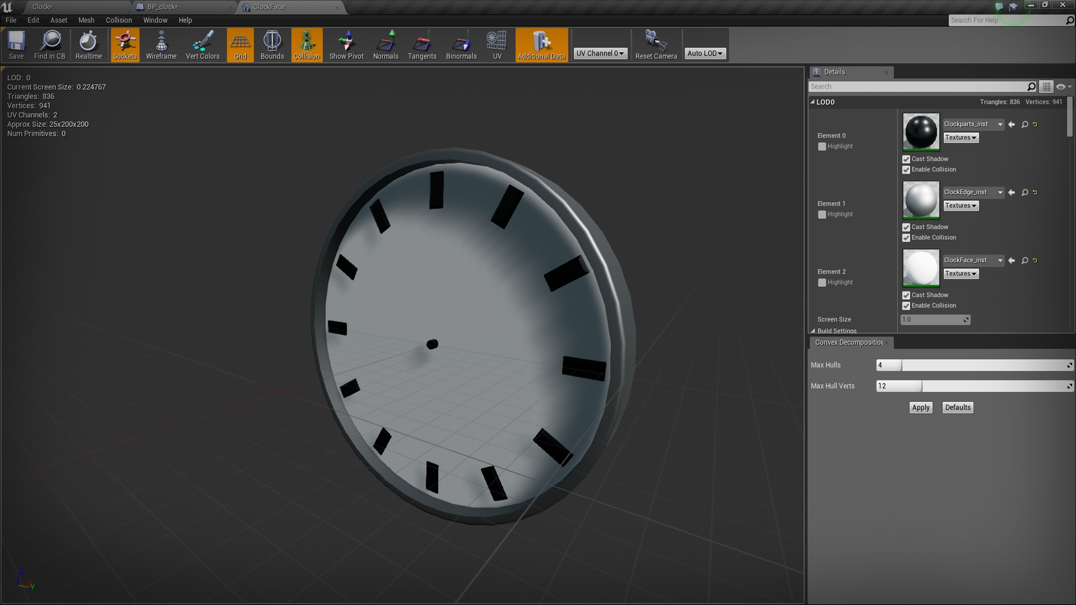Check Highlight for Element 2
Image resolution: width=1076 pixels, height=605 pixels.
point(822,282)
